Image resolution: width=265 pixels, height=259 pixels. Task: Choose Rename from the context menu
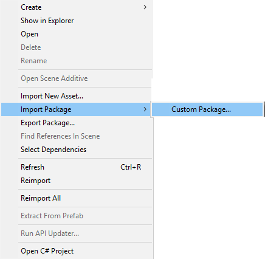[x=77, y=61]
